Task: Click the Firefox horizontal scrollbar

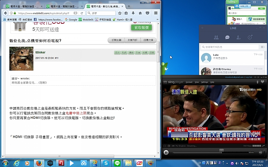Action: [60, 156]
